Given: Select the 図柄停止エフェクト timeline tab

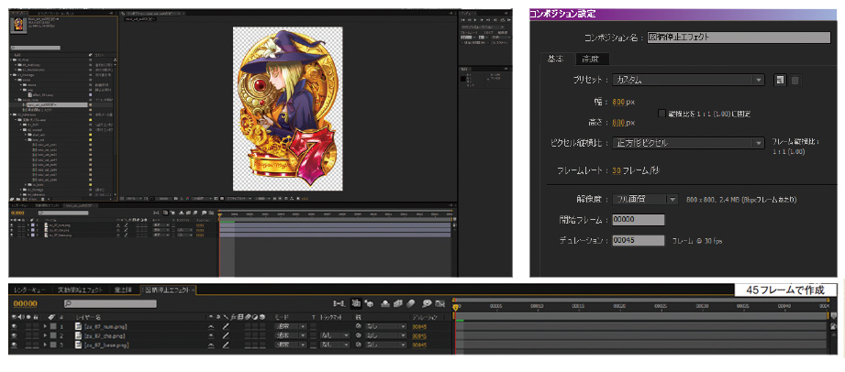Looking at the screenshot, I should point(167,290).
